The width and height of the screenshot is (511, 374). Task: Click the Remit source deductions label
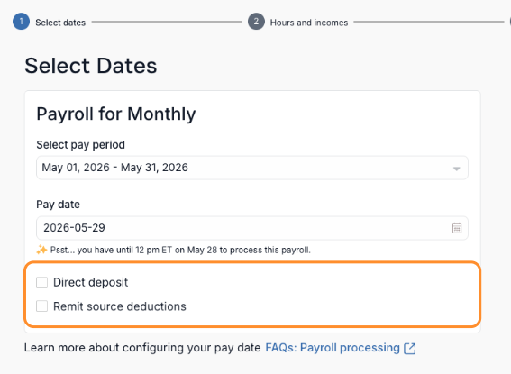pyautogui.click(x=120, y=306)
